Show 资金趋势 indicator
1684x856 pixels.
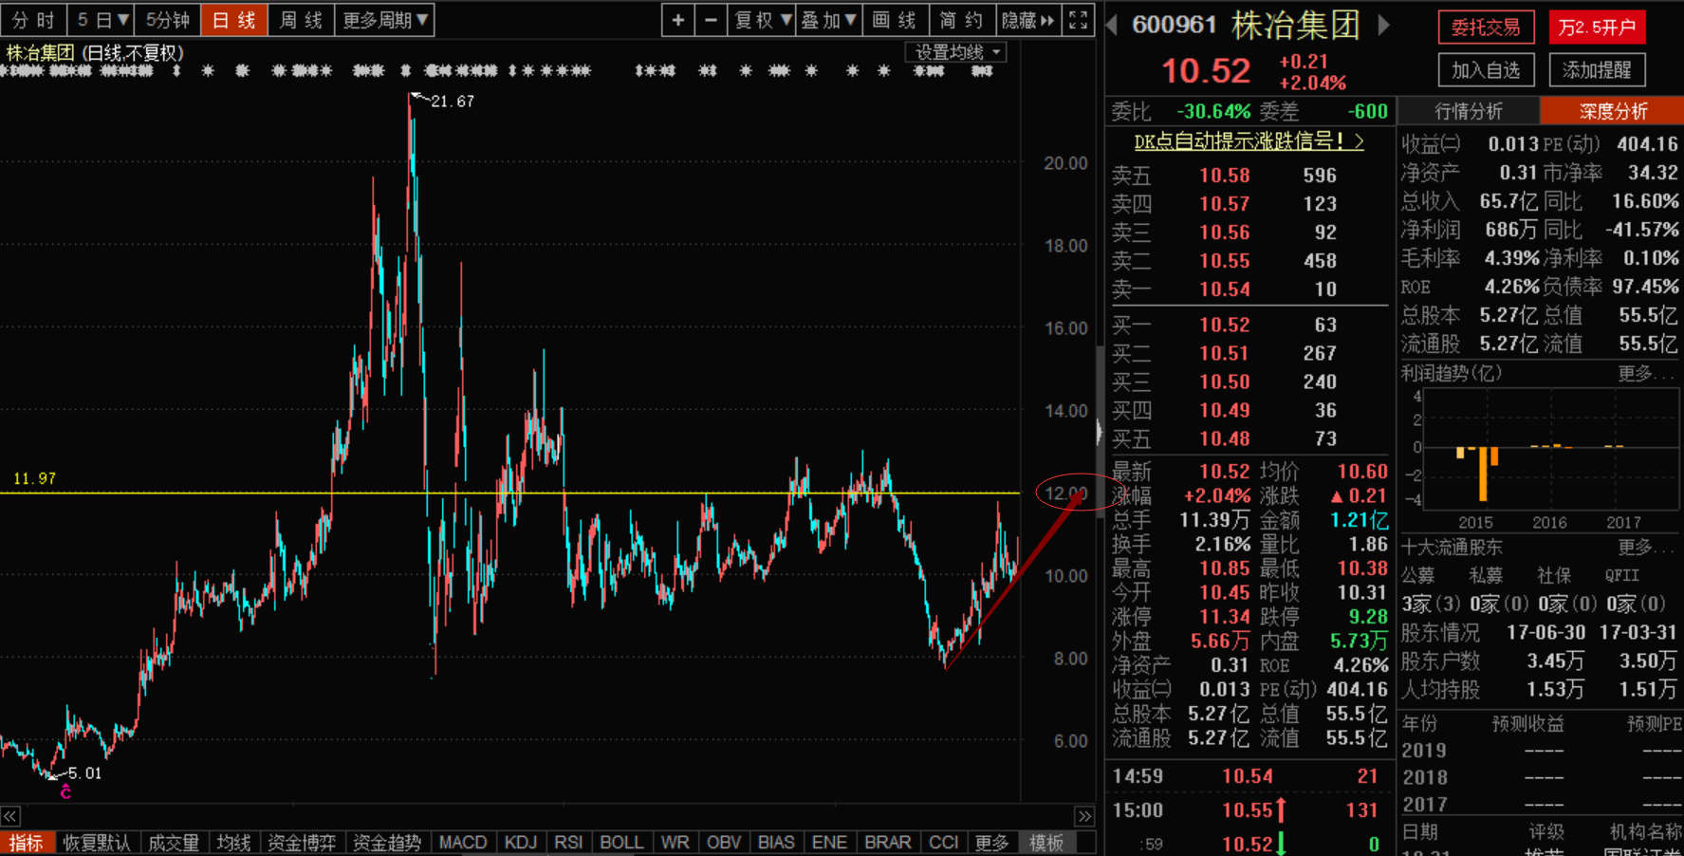point(387,843)
